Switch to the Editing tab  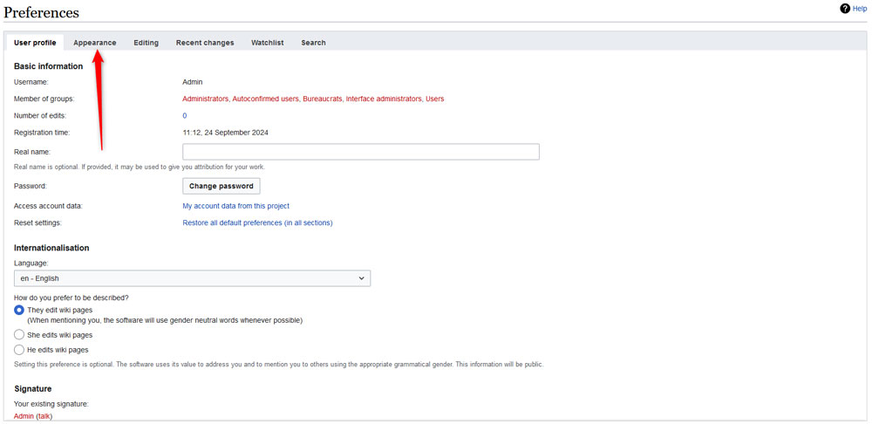click(x=146, y=43)
